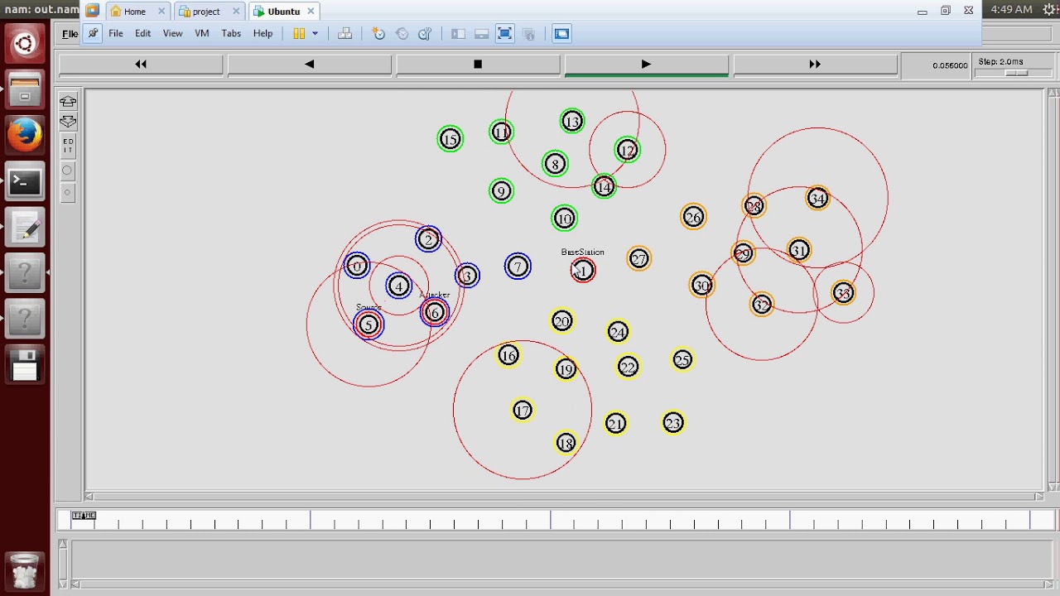This screenshot has height=596, width=1060.
Task: Adjust the step size slider
Action: 1015,73
